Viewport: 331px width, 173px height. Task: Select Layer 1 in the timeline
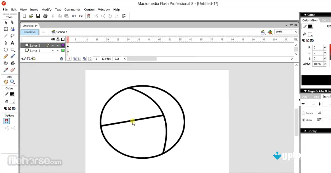tap(34, 50)
